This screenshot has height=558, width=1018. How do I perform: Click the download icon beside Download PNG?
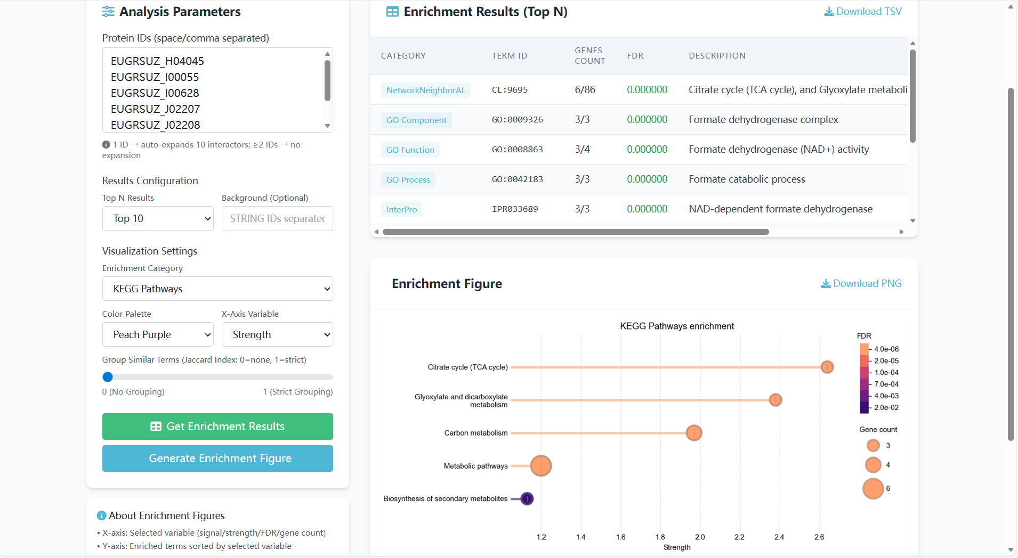pos(826,283)
